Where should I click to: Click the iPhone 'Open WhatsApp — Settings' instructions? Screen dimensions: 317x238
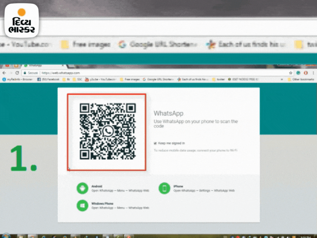[204, 191]
